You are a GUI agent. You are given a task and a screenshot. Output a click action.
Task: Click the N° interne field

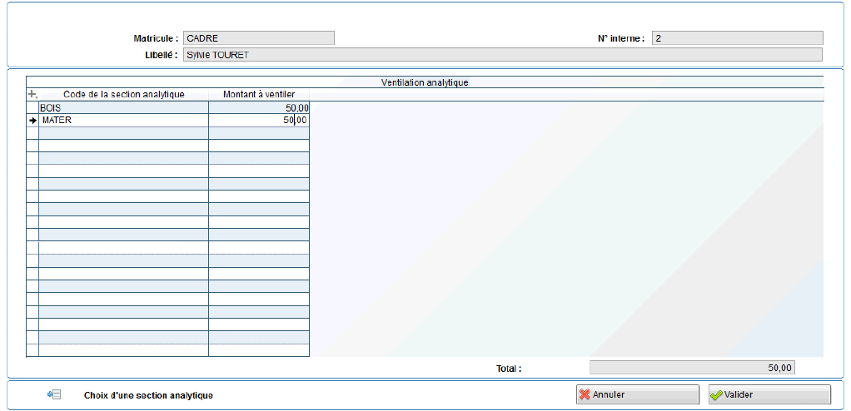(x=737, y=38)
